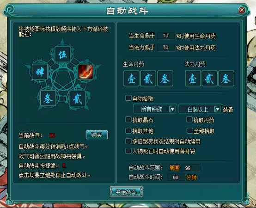
Task: Click the 自动战斗时间 minutes field
Action: pyautogui.click(x=176, y=177)
